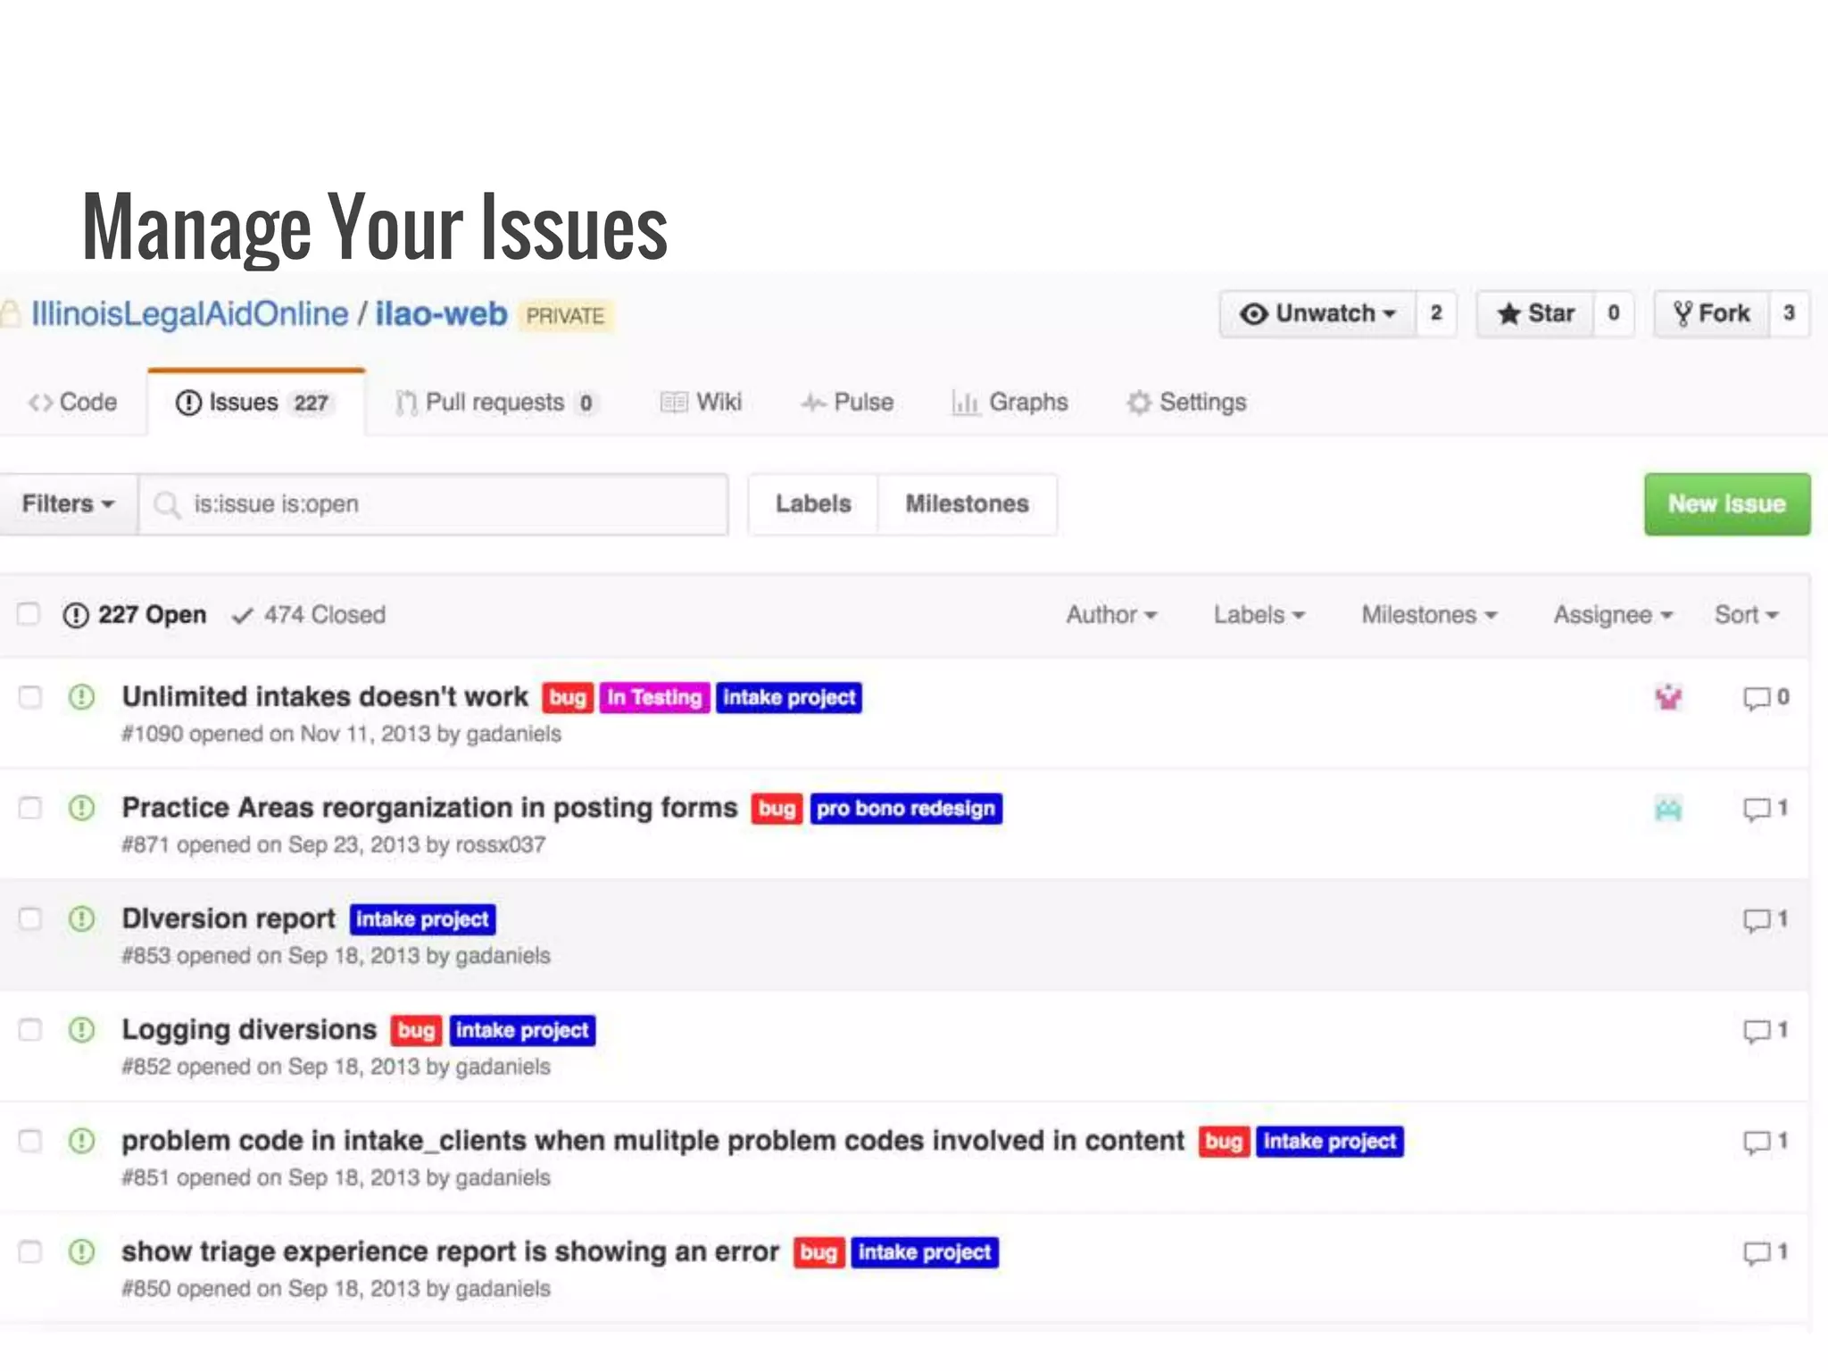The height and width of the screenshot is (1371, 1828).
Task: Switch to the Pull requests tab
Action: tap(494, 403)
